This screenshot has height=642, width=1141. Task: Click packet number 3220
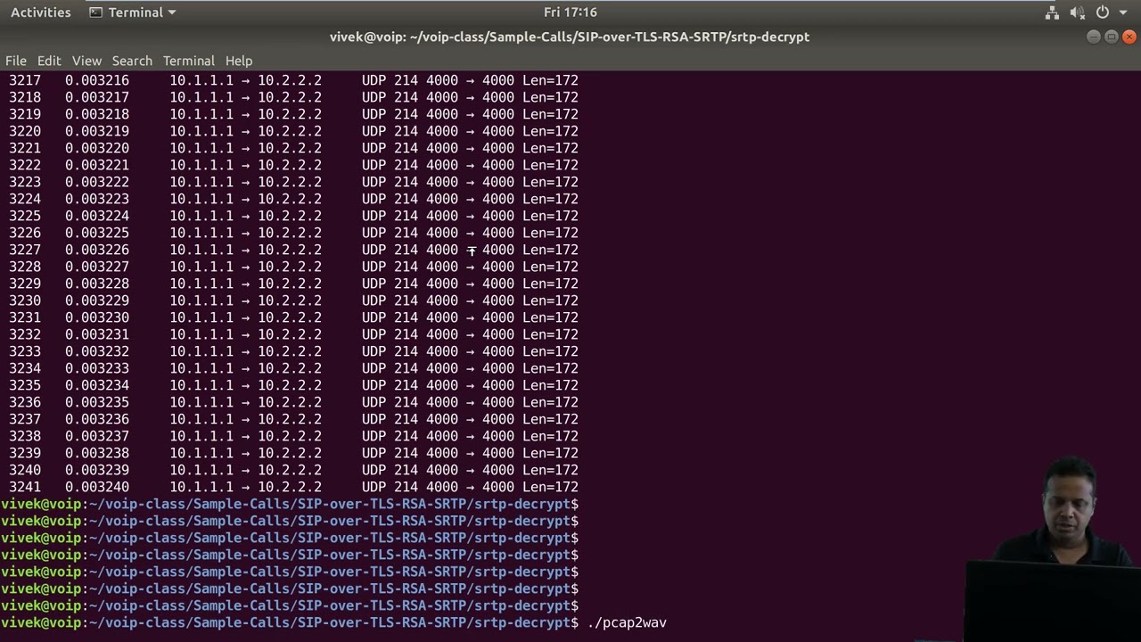point(25,131)
